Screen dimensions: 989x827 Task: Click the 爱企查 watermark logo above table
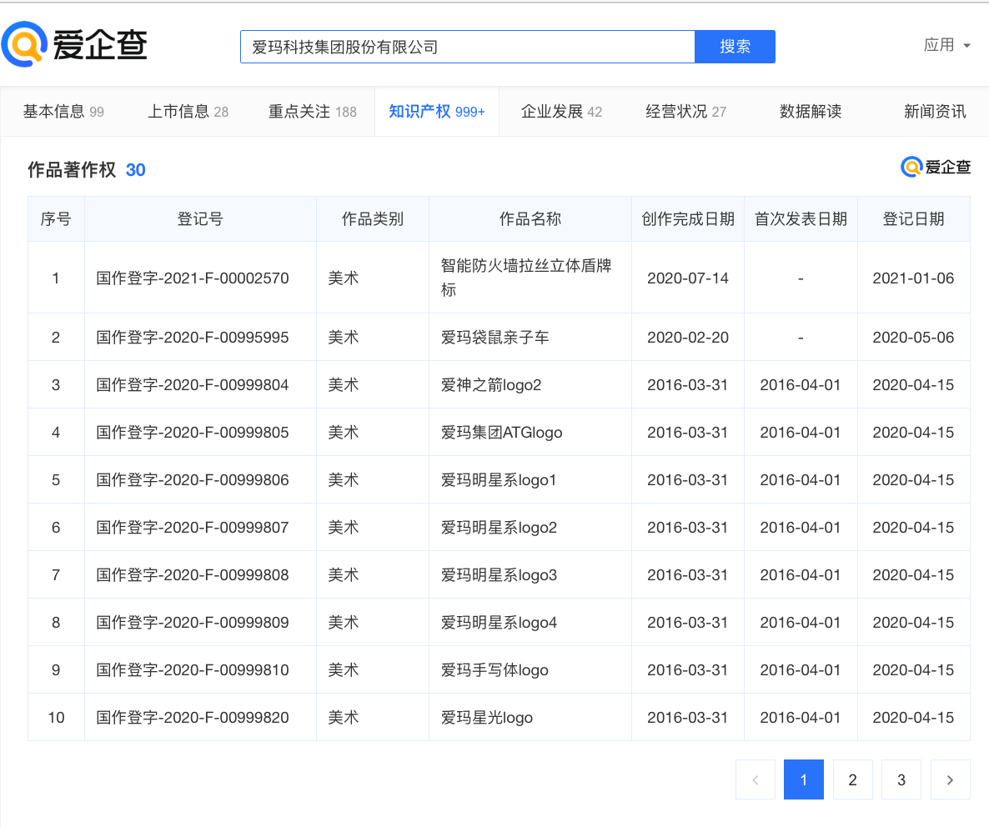[x=936, y=168]
